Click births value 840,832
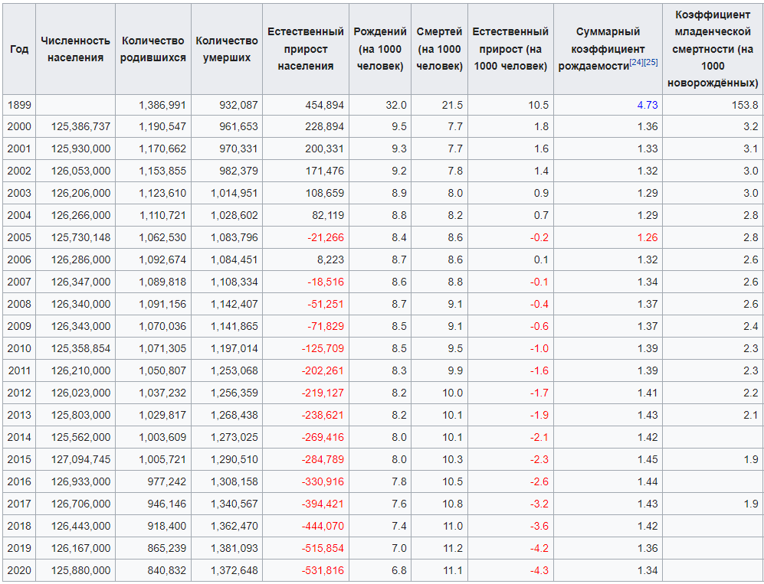The image size is (764, 584). click(166, 571)
